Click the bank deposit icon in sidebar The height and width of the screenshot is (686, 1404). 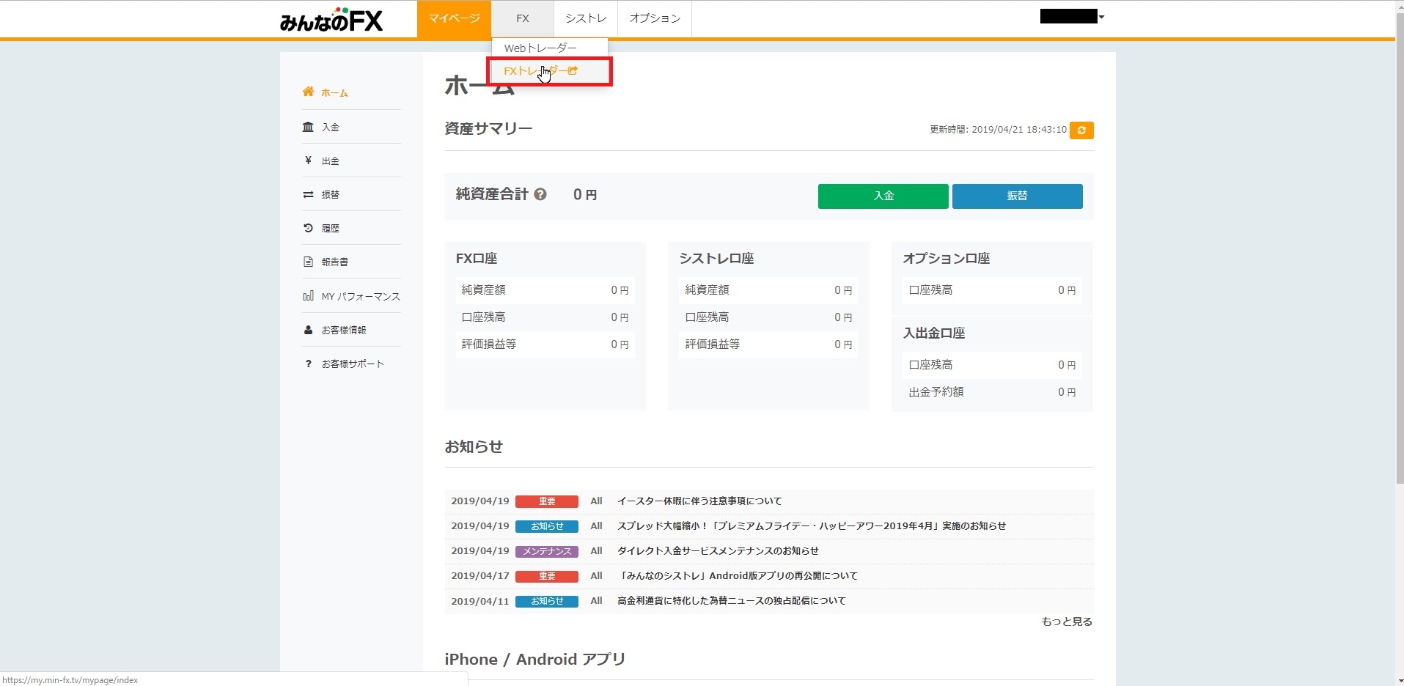click(x=308, y=127)
